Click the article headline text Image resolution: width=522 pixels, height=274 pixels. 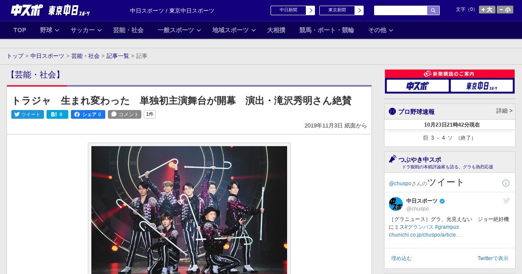point(181,100)
